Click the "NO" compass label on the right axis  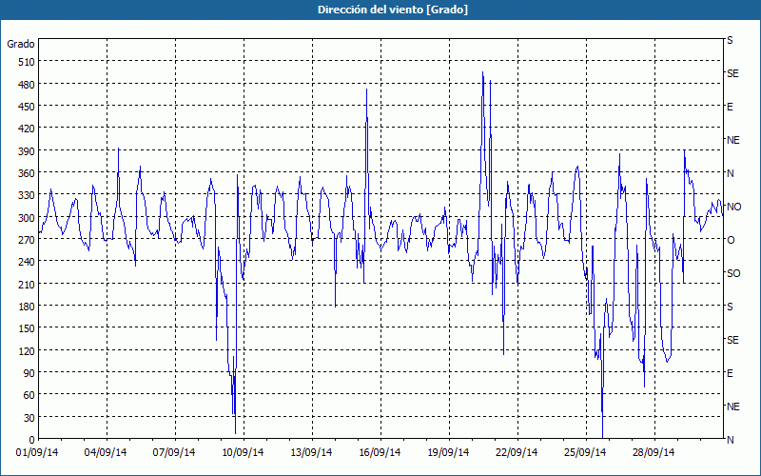[733, 207]
